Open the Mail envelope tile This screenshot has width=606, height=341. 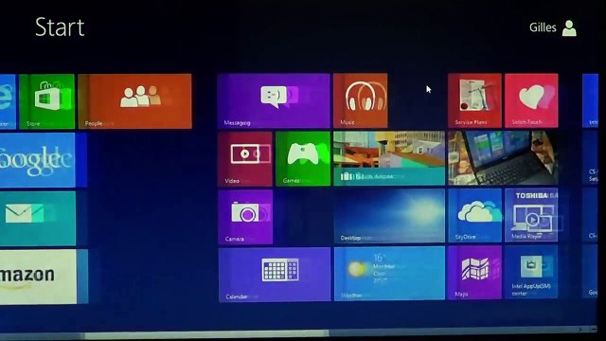(38, 219)
